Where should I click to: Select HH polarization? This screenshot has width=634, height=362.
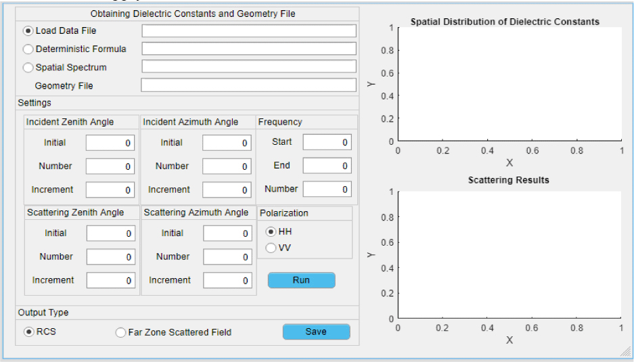tap(271, 231)
